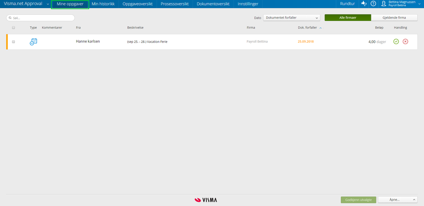Open Prosessoversikt tab
424x206 pixels.
(174, 4)
